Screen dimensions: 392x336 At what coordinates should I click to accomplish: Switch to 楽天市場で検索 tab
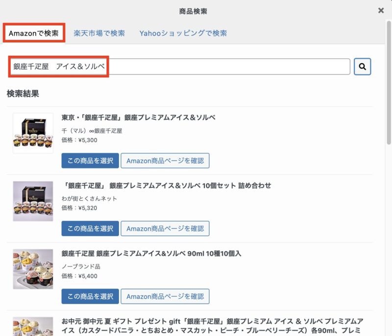click(99, 33)
